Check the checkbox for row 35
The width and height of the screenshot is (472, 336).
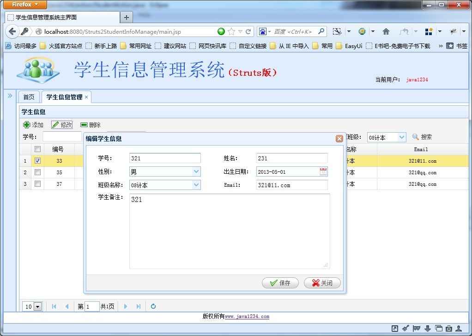pos(37,172)
